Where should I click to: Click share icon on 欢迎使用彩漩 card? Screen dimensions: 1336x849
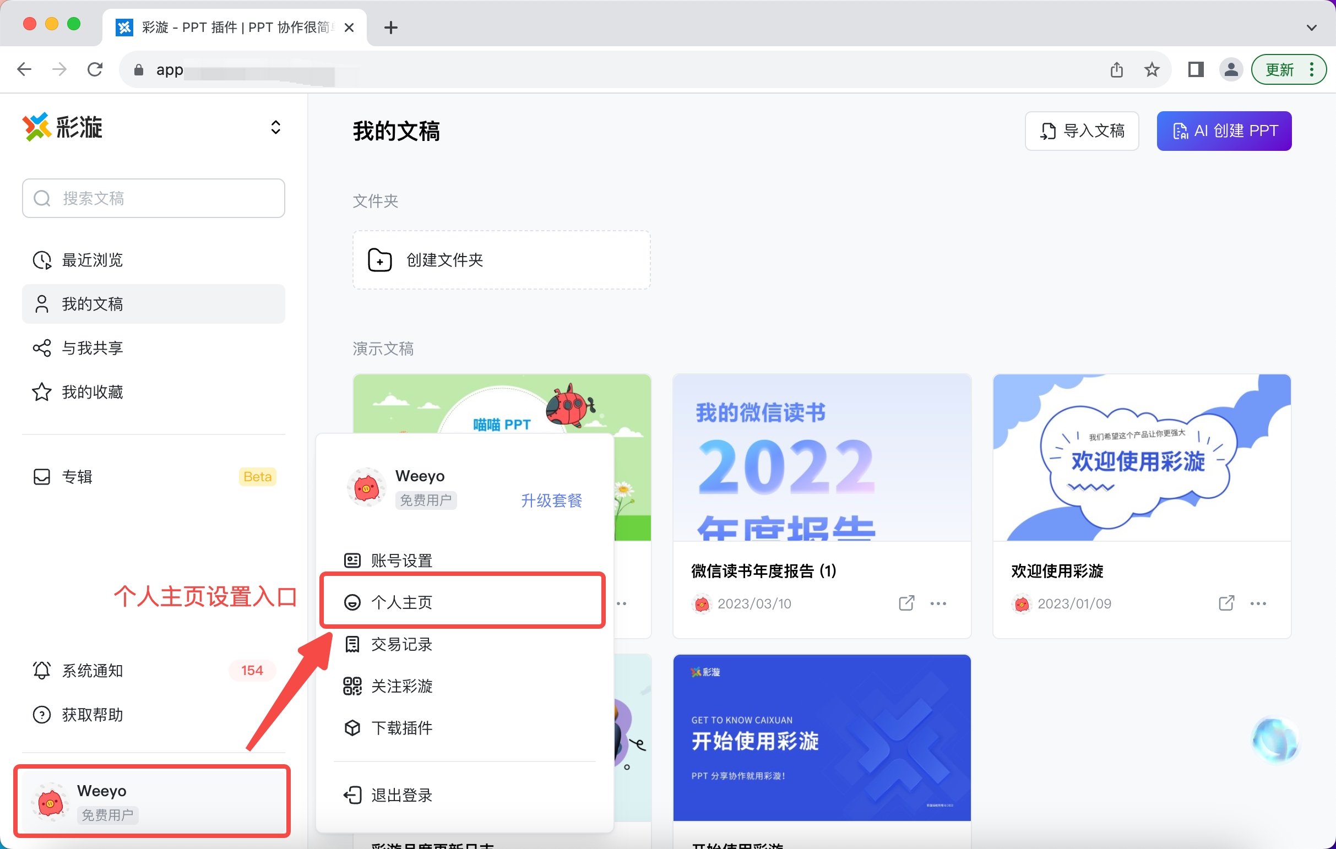(1226, 603)
